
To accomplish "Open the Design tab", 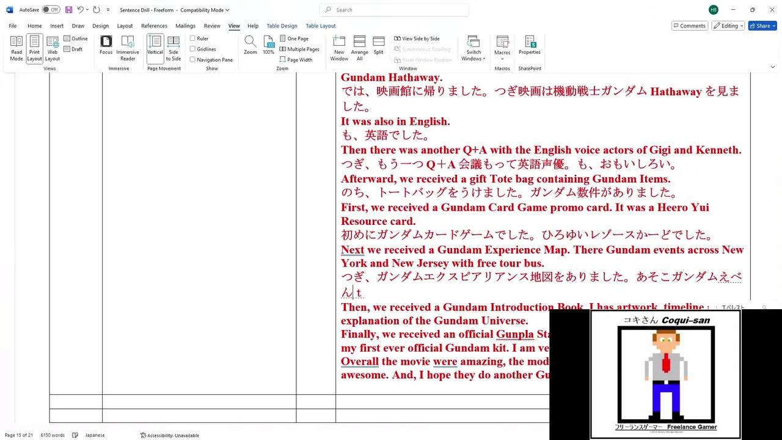I will tap(100, 26).
